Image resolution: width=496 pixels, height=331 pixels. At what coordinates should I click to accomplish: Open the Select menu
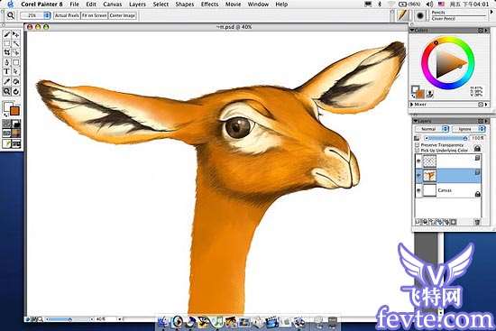pyautogui.click(x=161, y=5)
